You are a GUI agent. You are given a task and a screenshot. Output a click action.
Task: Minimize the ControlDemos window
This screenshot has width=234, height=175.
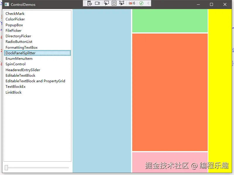click(198, 4)
